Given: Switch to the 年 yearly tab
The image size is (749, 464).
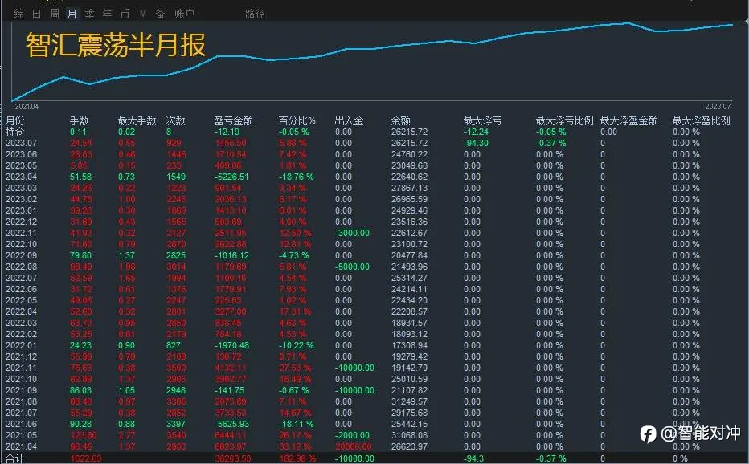Looking at the screenshot, I should point(107,14).
